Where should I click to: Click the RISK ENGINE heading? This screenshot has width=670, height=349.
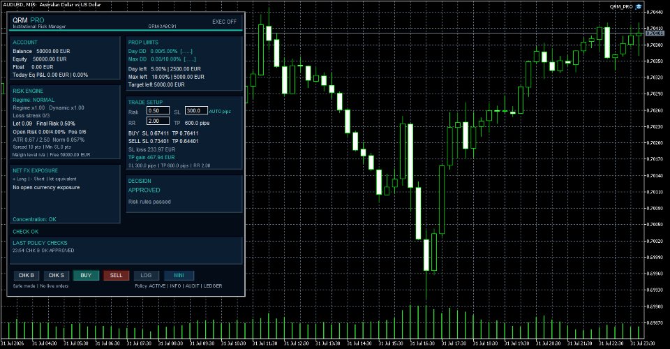coord(28,91)
